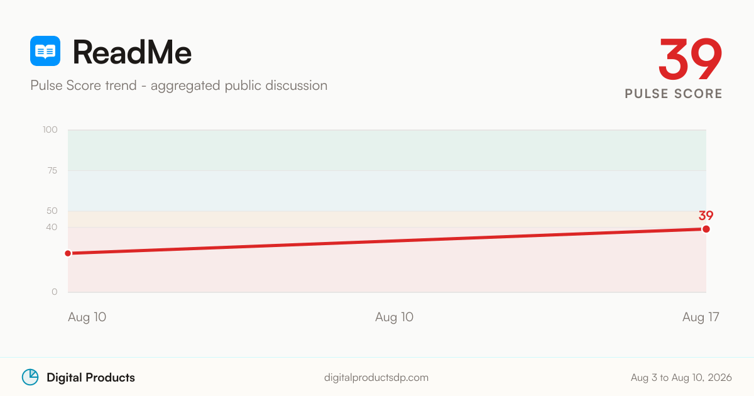Click the green top band of chart

[x=387, y=150]
